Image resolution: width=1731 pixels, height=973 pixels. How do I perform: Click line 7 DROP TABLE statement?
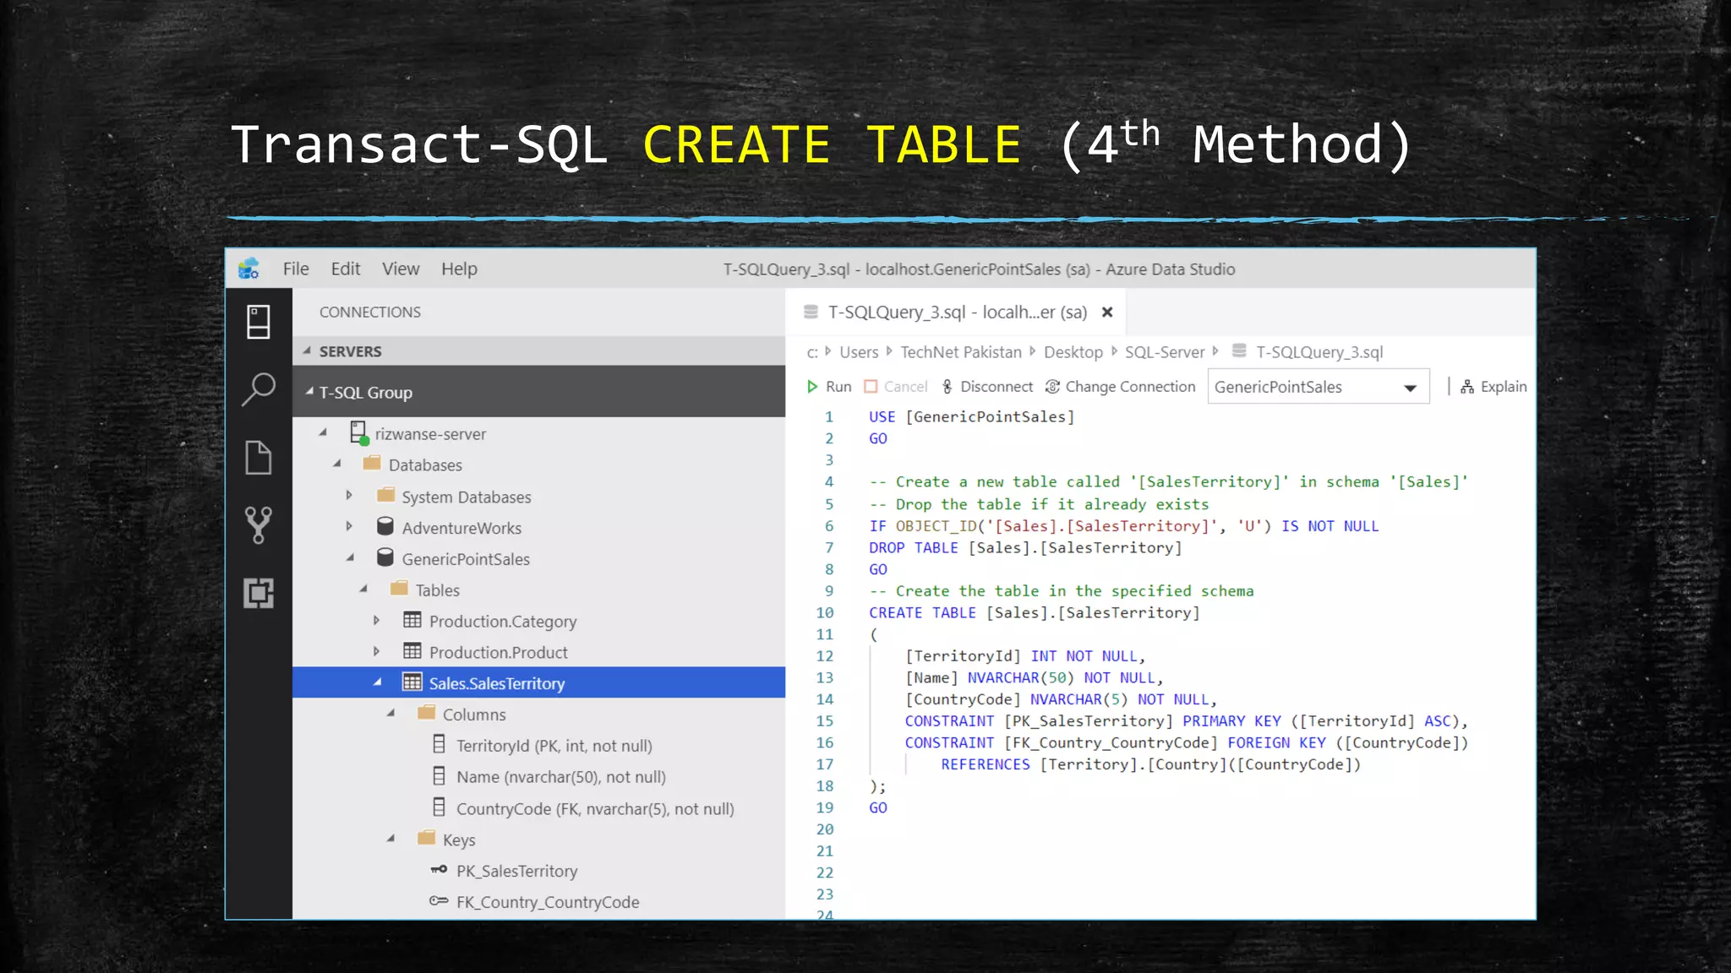pyautogui.click(x=1026, y=547)
